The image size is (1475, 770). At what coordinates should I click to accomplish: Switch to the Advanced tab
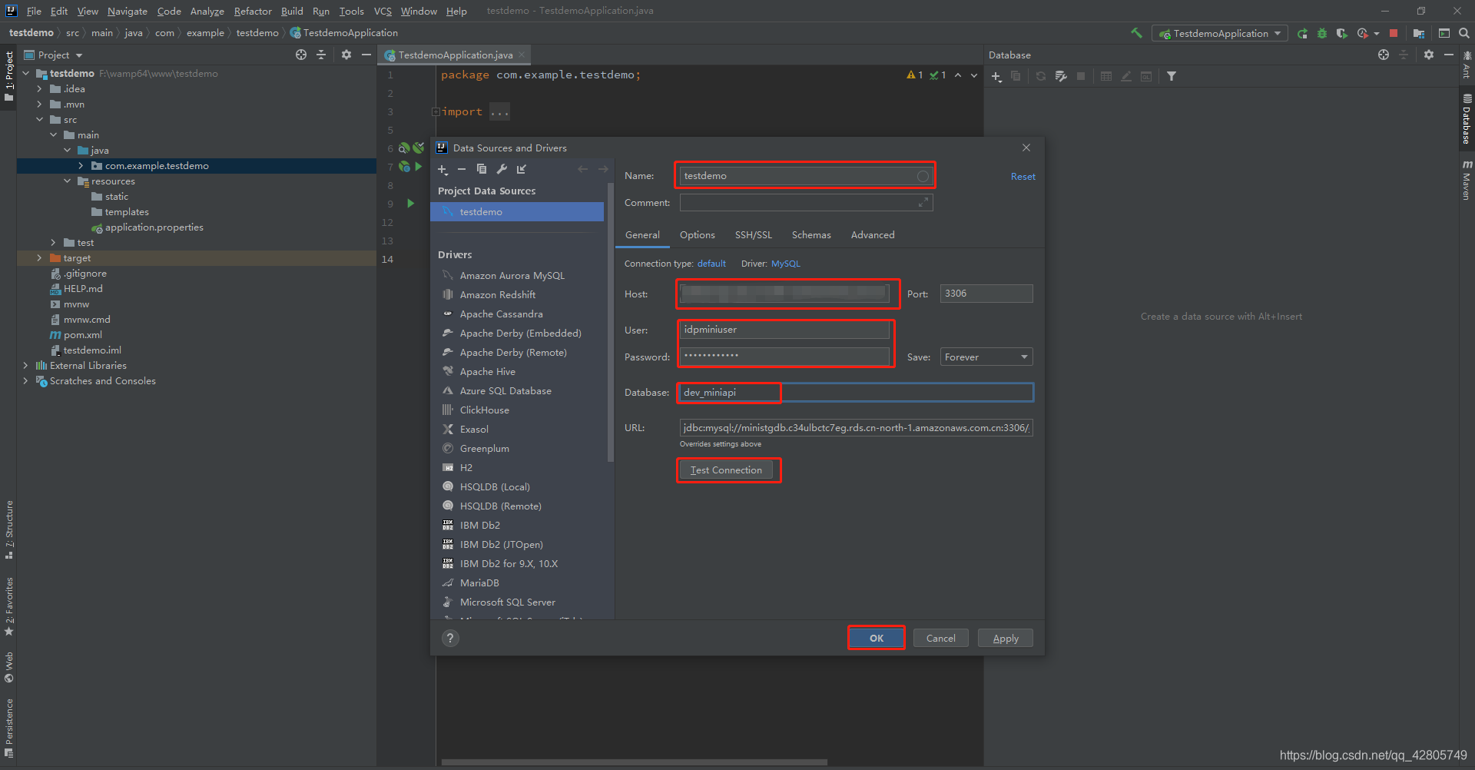coord(873,235)
